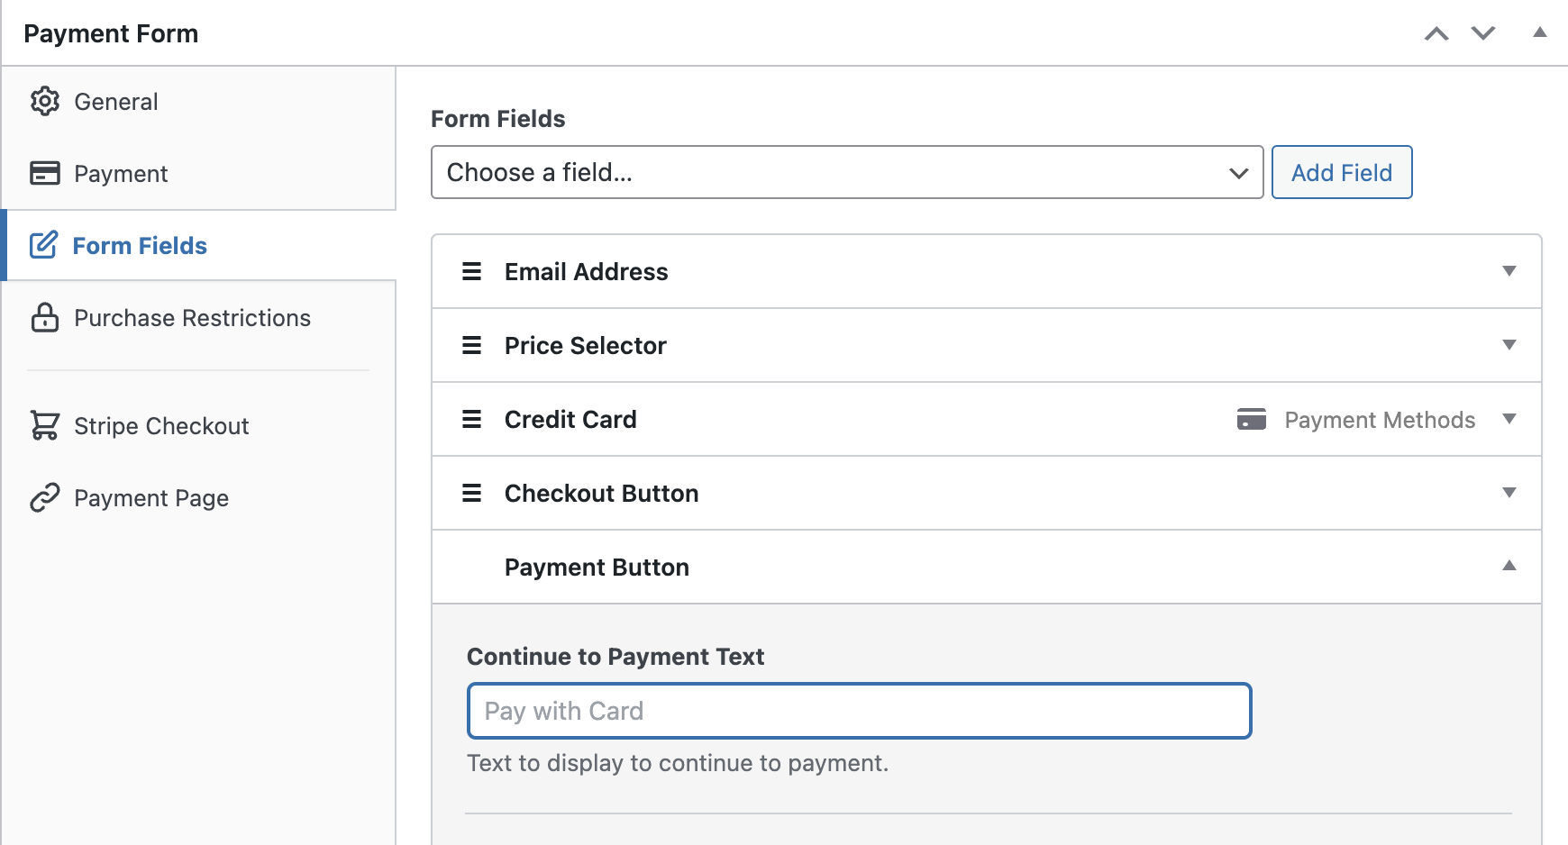Select the Stripe Checkout cart icon

coord(45,425)
